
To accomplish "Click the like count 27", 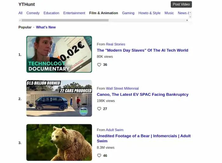I will [105, 109].
